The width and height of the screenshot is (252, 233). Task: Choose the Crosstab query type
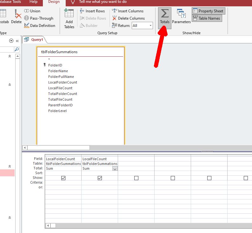click(x=4, y=16)
